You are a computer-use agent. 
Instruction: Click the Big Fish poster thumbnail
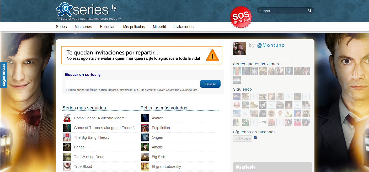[145, 157]
